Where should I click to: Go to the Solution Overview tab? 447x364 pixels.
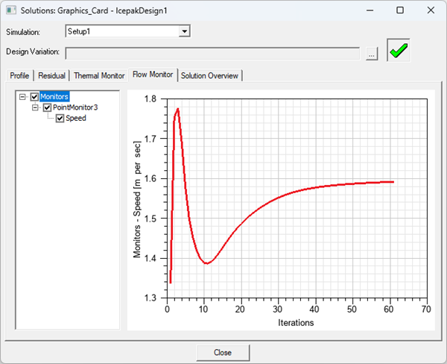tap(210, 75)
